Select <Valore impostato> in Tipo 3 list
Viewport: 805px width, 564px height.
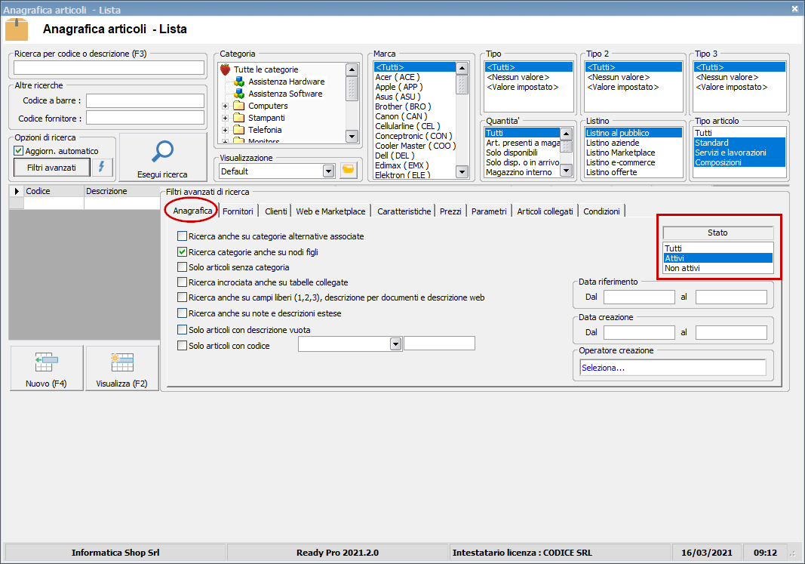(739, 87)
